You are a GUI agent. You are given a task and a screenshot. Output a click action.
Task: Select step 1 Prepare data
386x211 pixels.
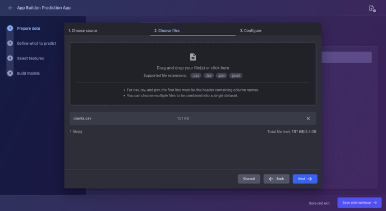29,28
